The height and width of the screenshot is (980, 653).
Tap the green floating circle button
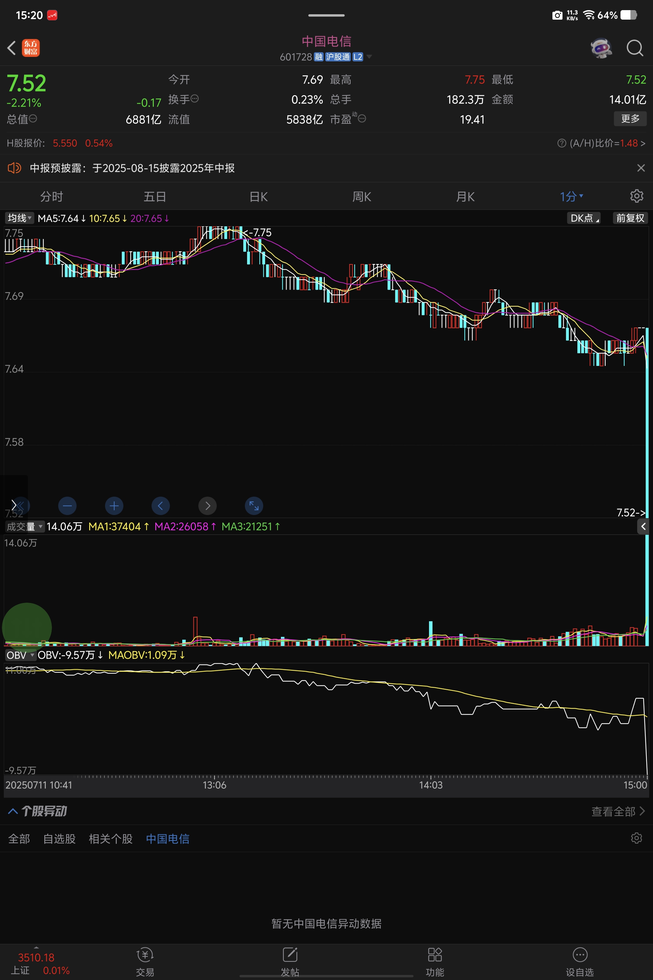tap(27, 627)
